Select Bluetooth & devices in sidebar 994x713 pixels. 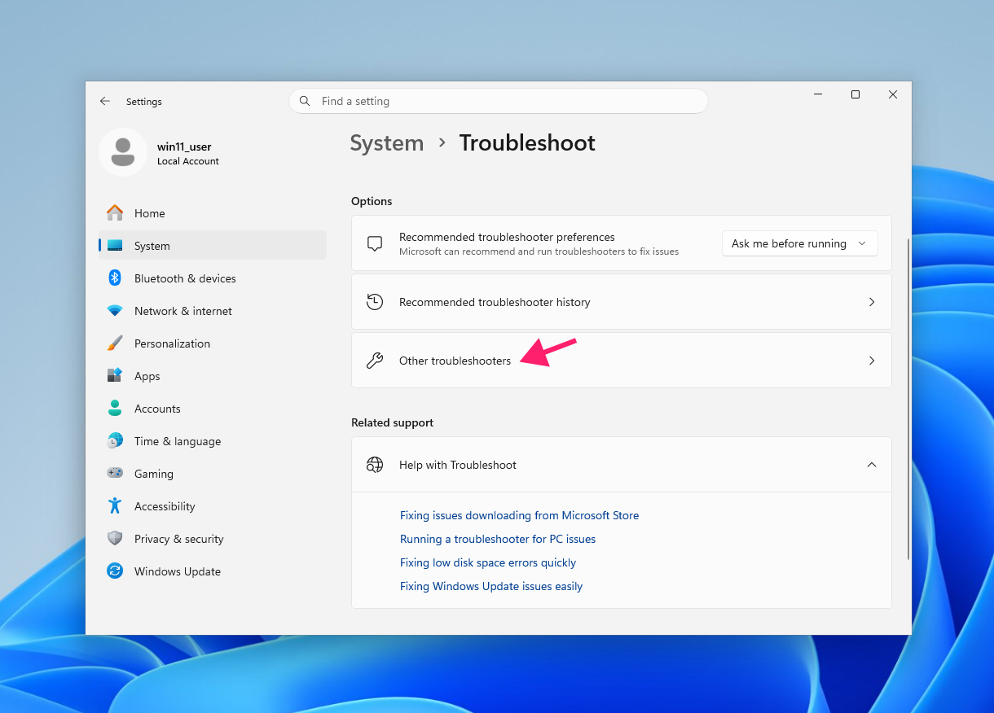click(x=213, y=278)
